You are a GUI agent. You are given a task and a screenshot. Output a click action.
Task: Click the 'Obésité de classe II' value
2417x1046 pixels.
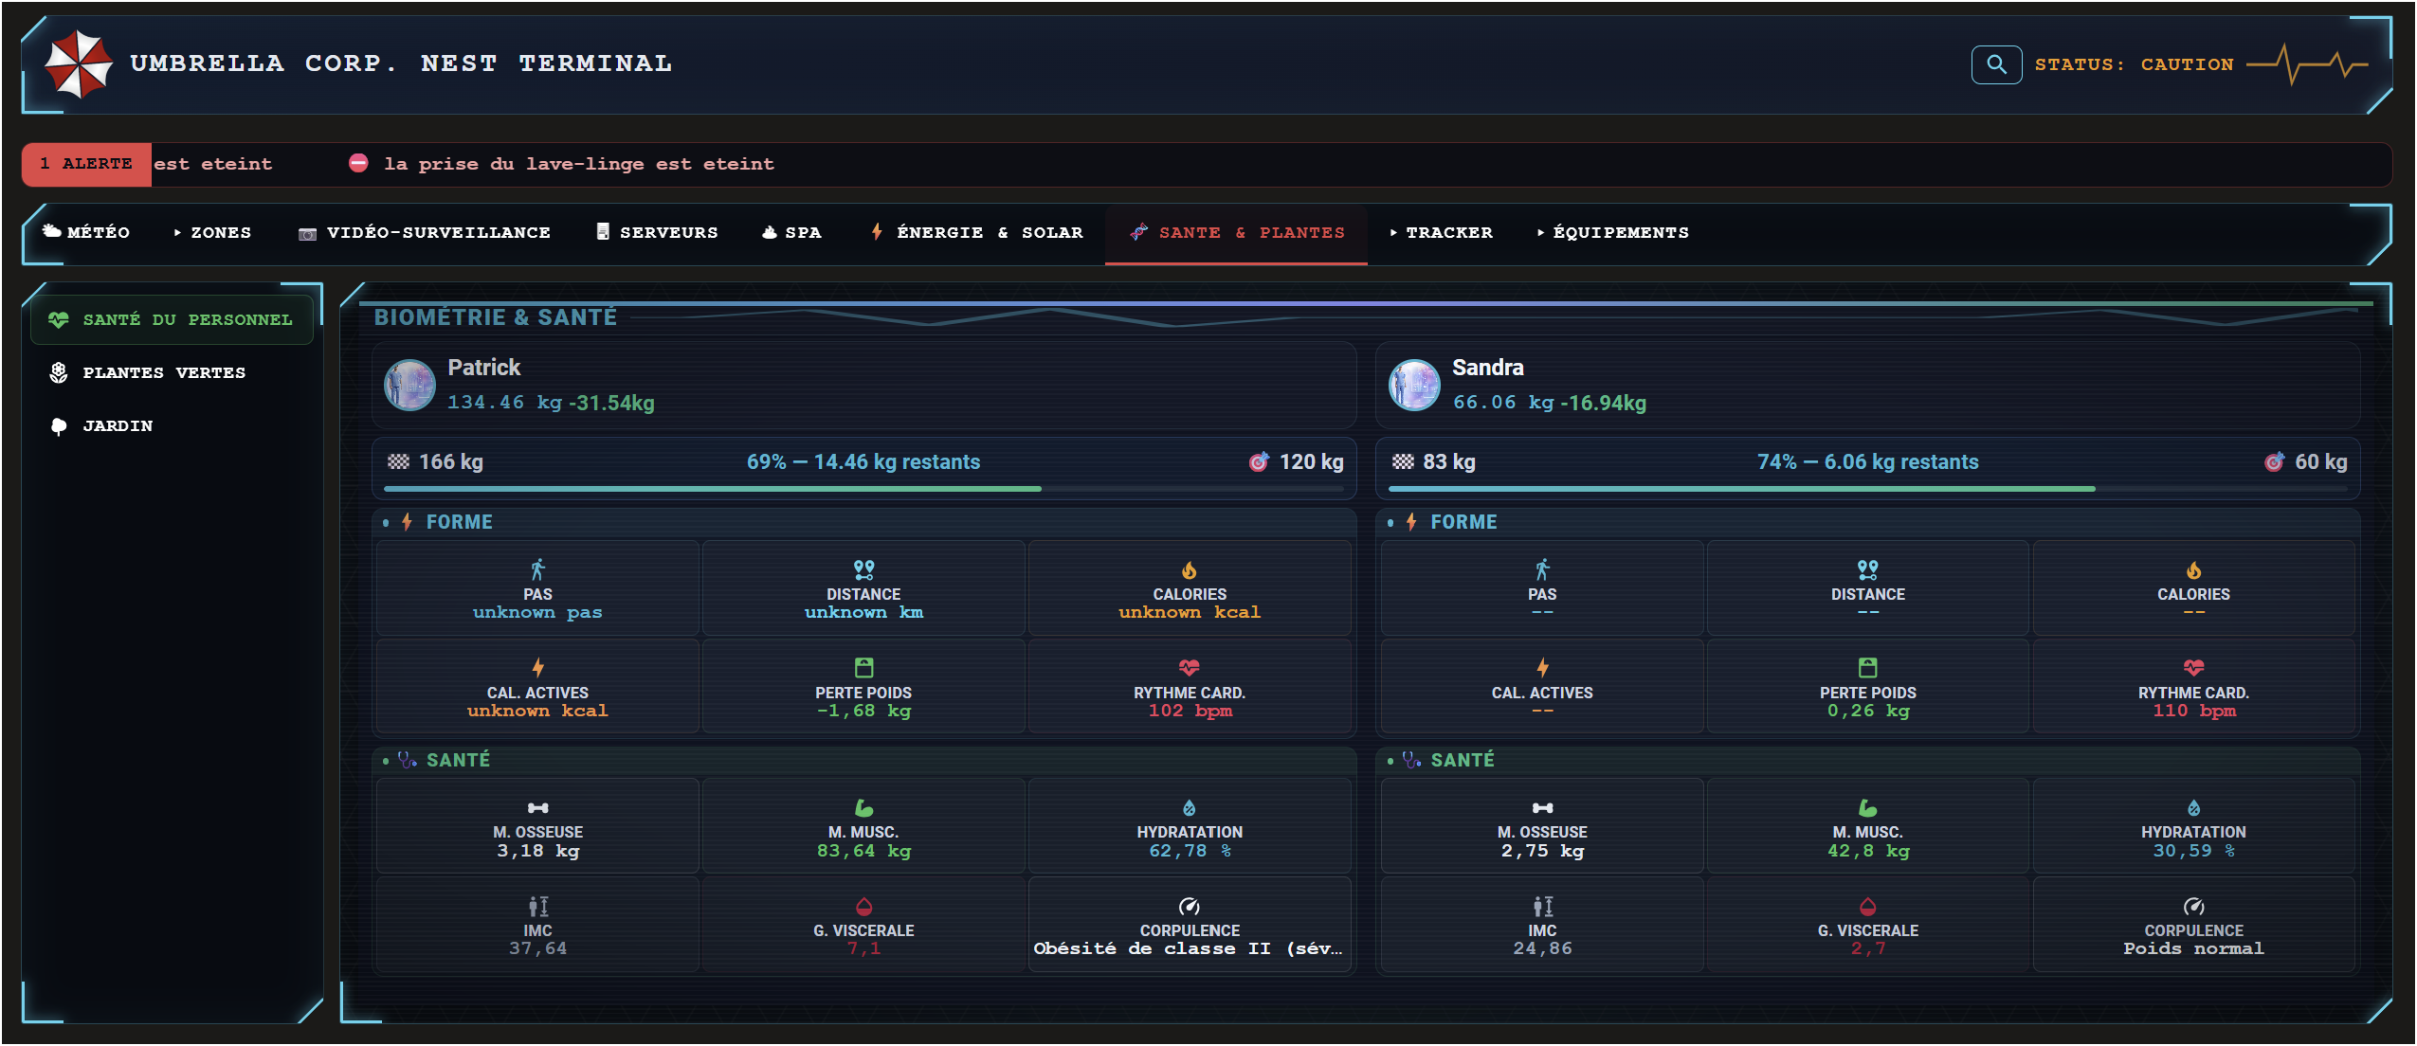coord(1189,948)
